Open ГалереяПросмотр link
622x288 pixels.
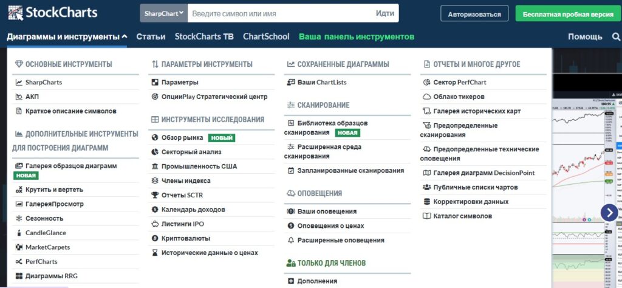[54, 204]
